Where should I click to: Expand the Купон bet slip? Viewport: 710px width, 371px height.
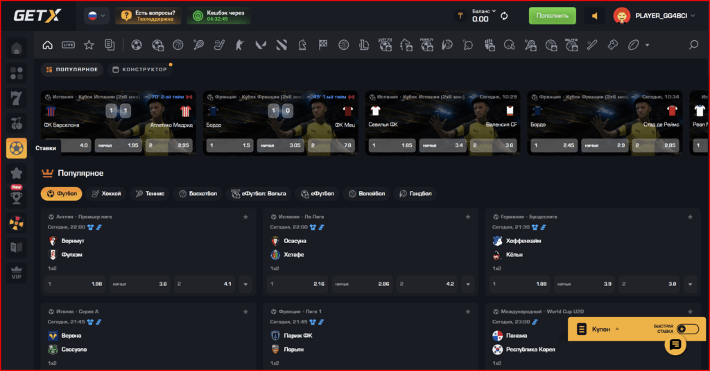(x=601, y=329)
